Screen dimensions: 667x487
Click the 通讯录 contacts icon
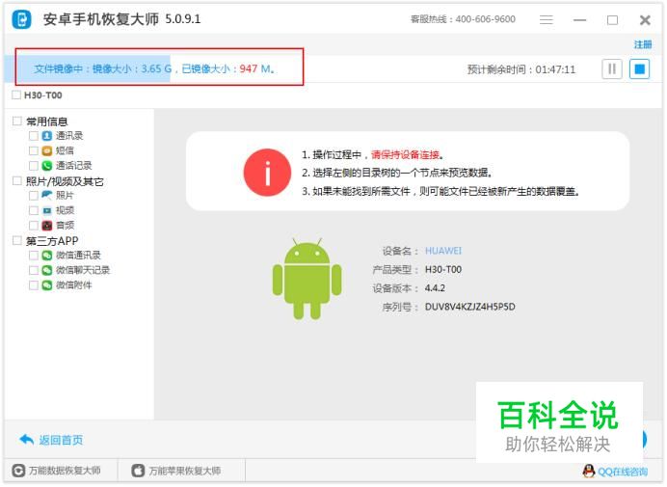click(x=47, y=136)
